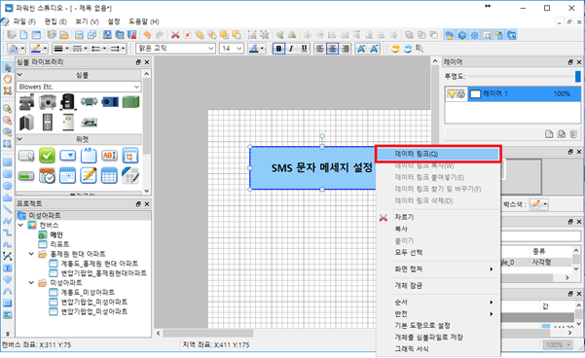Choose 개체 잠금 in context menu
Image resolution: width=585 pixels, height=358 pixels.
tap(438, 286)
